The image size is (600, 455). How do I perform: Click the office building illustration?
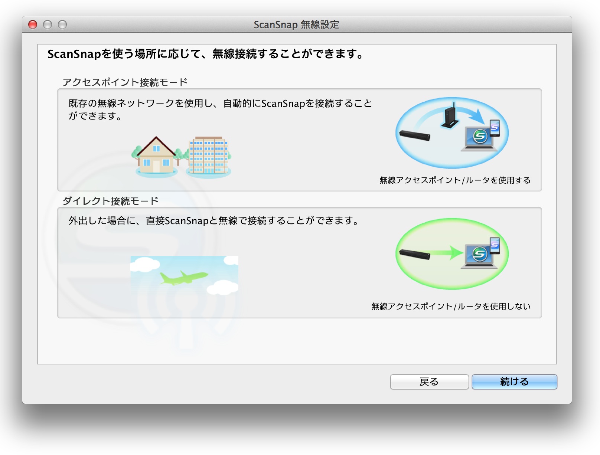208,157
